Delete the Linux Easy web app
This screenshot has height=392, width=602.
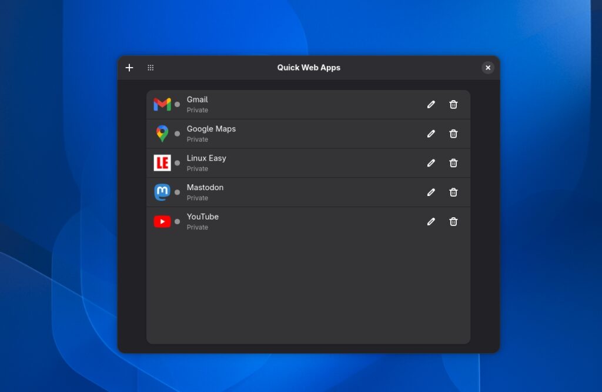coord(453,163)
